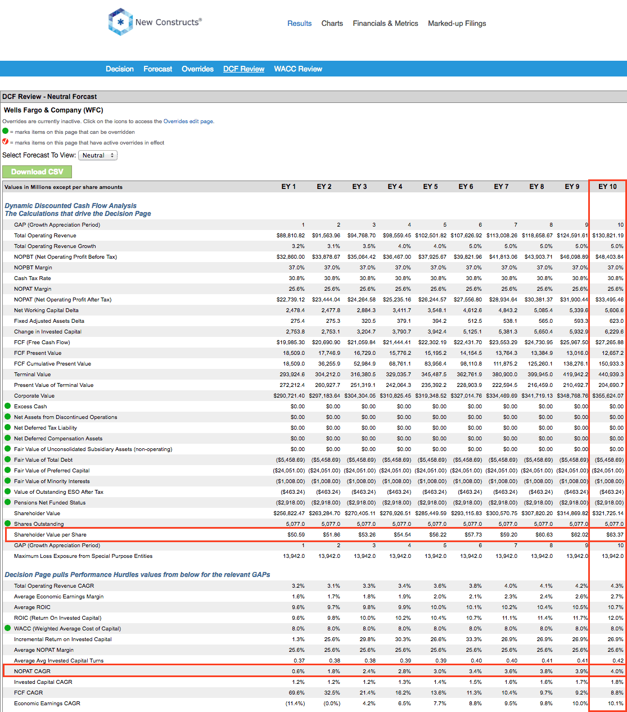Open Financials & Metrics tab

coord(385,23)
